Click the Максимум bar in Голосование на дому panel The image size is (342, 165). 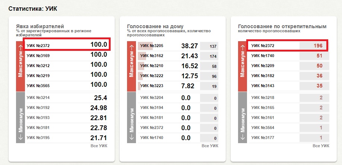131,65
